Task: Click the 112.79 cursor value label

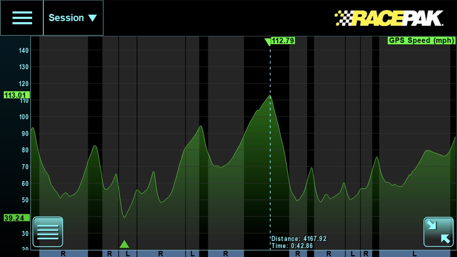Action: pos(283,41)
